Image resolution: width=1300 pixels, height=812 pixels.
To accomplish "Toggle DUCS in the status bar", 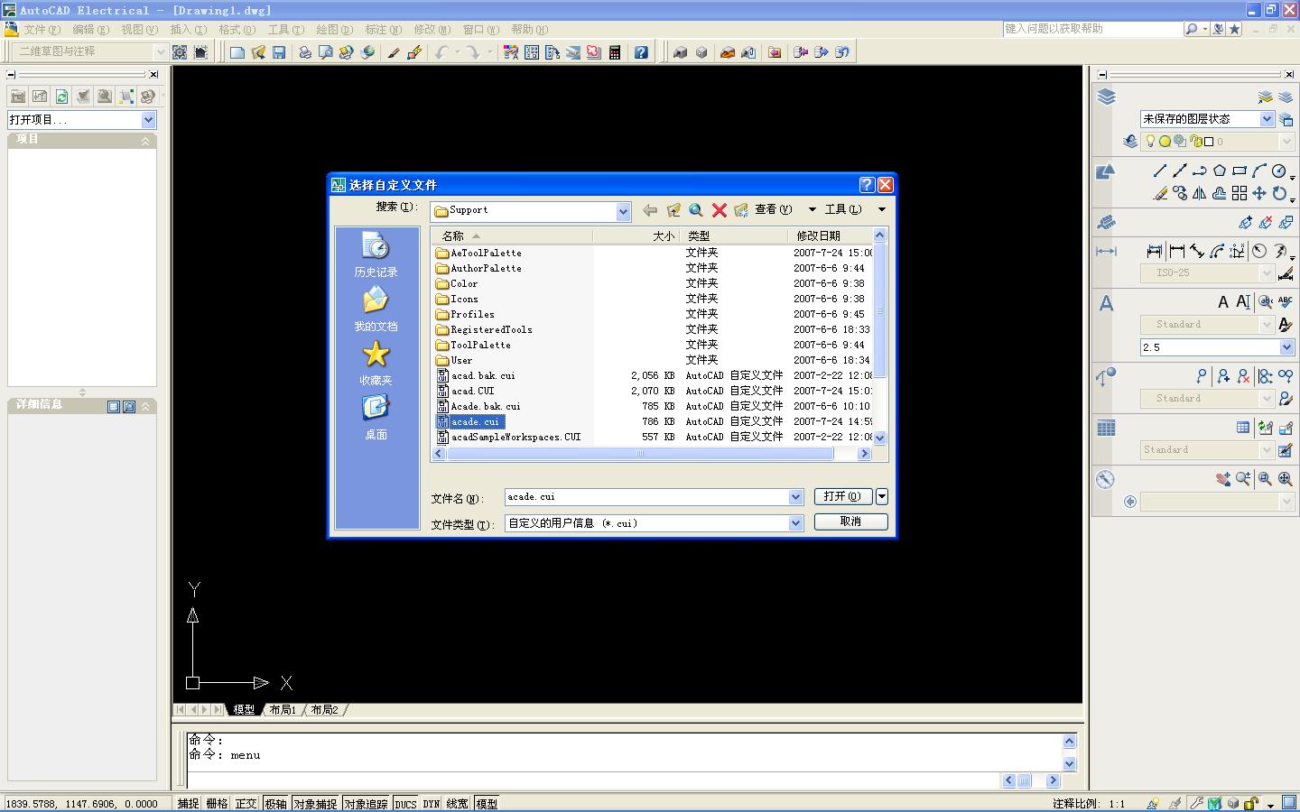I will tap(405, 803).
